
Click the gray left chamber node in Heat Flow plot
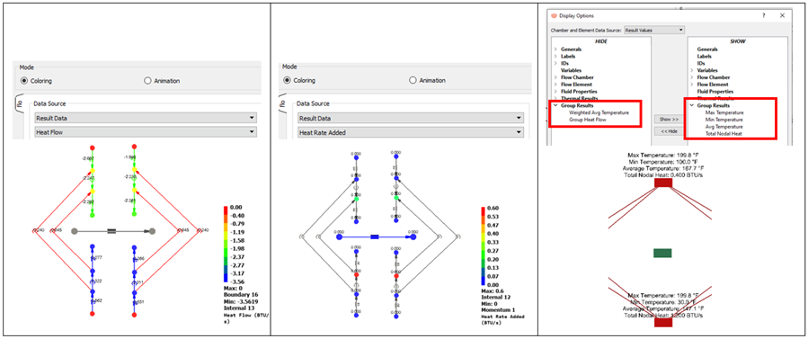pyautogui.click(x=75, y=231)
